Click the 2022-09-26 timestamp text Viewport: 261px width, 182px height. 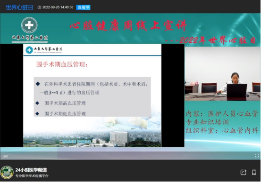(58, 8)
